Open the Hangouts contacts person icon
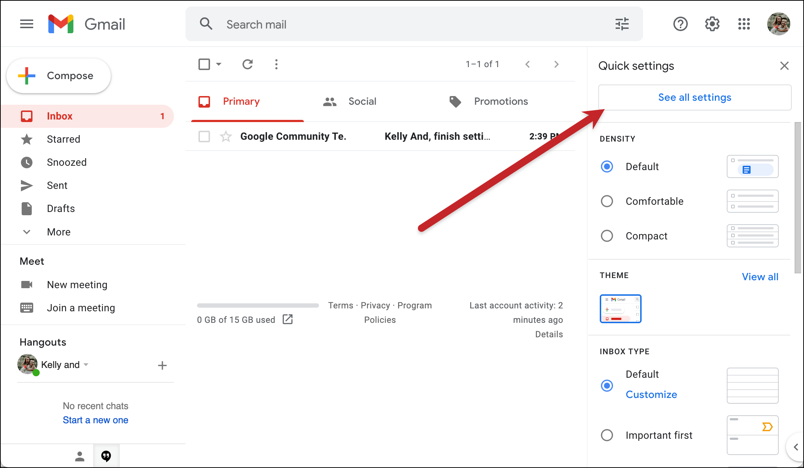The image size is (804, 468). tap(80, 456)
